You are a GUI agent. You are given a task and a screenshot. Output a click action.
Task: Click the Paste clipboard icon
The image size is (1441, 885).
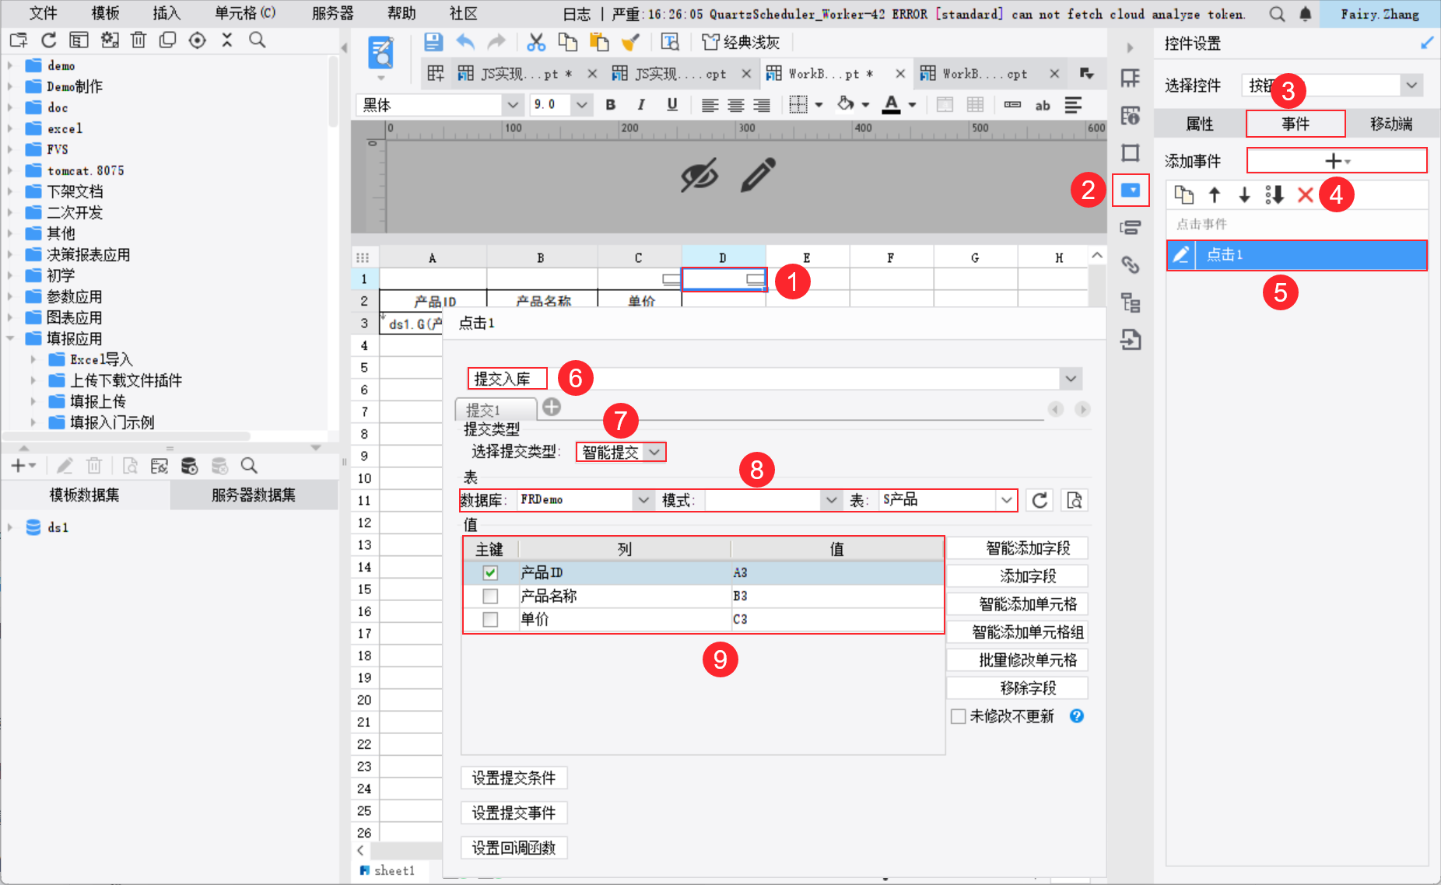599,42
